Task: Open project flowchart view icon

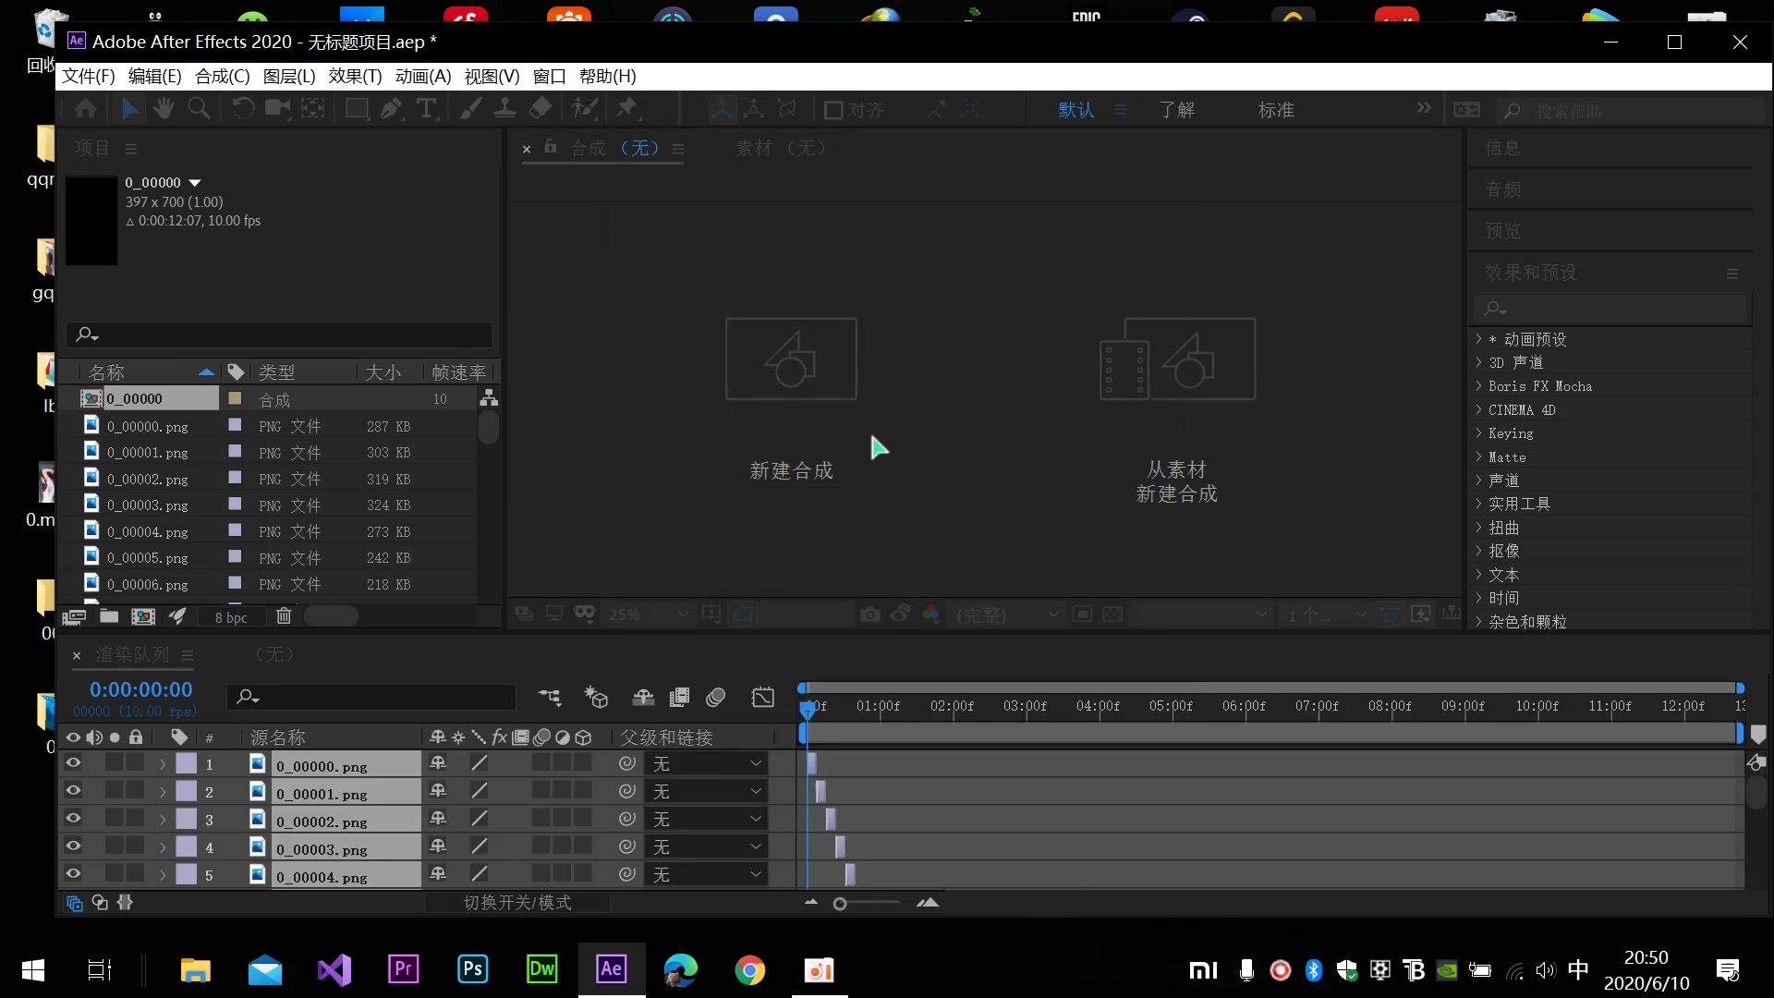Action: pos(489,398)
